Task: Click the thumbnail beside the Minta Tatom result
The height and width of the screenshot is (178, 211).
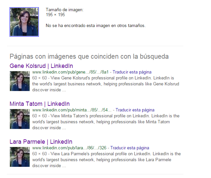Action: coord(20,119)
